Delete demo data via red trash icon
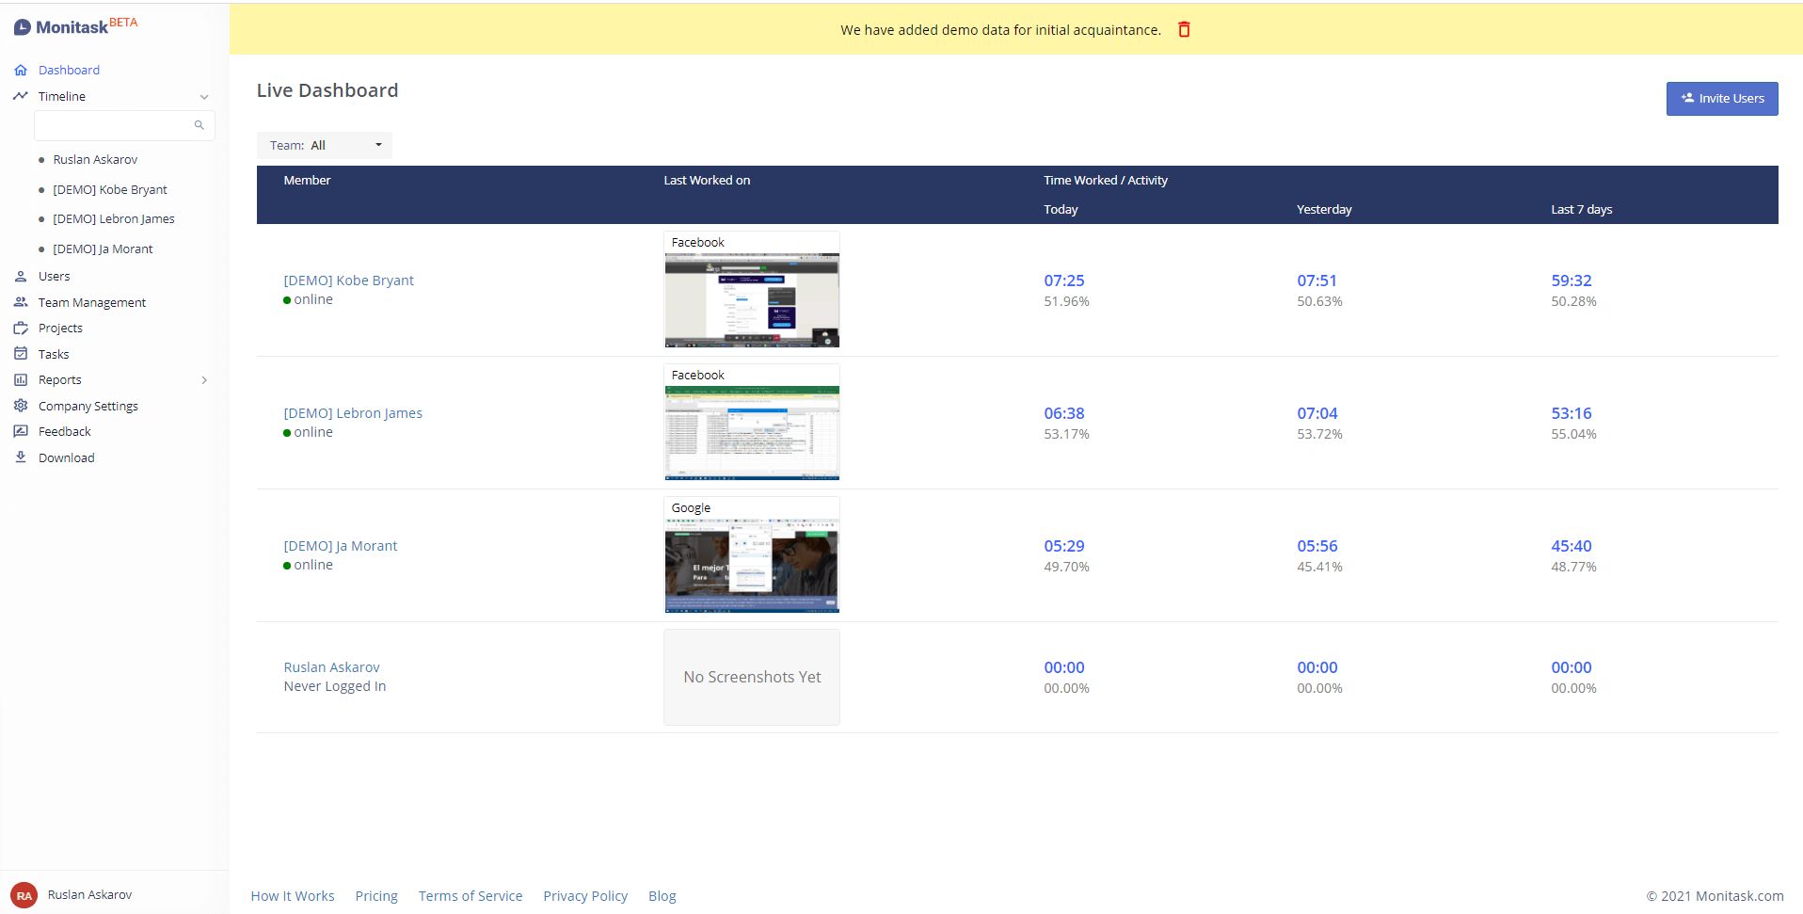Screen dimensions: 1803x914 click(1184, 30)
